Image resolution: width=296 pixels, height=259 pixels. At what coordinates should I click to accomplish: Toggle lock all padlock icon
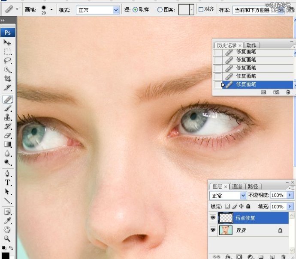point(248,206)
